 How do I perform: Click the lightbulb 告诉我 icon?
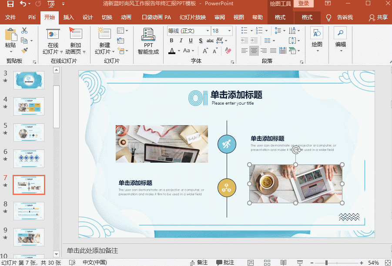(328, 17)
